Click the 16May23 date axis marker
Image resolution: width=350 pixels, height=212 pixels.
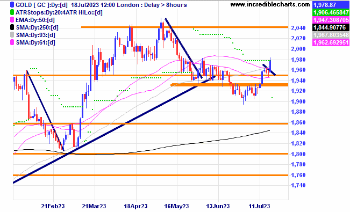tap(177, 206)
